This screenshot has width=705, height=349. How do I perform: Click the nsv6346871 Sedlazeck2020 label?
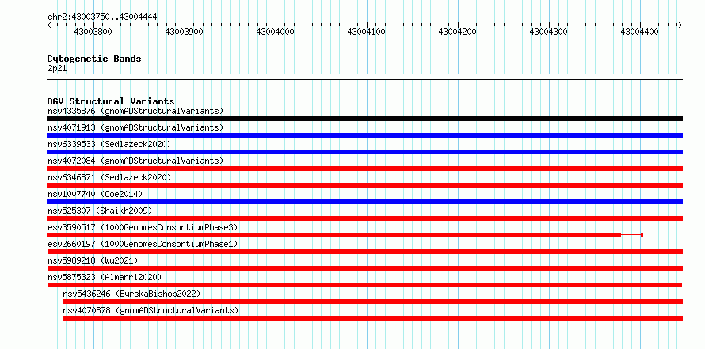109,177
